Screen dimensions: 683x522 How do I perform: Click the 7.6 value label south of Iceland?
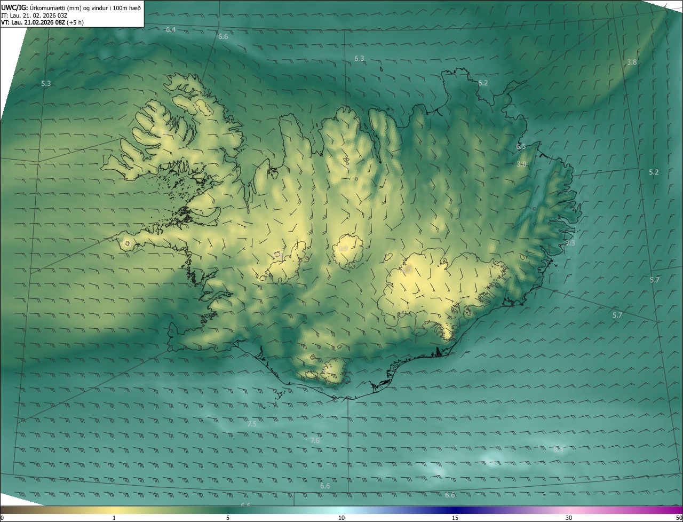(315, 441)
